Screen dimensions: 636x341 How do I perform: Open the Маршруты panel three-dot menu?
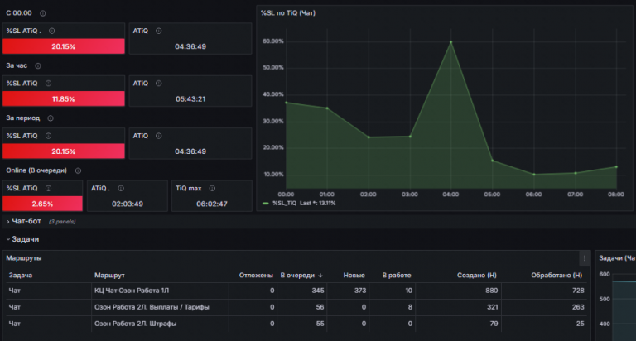click(x=585, y=258)
